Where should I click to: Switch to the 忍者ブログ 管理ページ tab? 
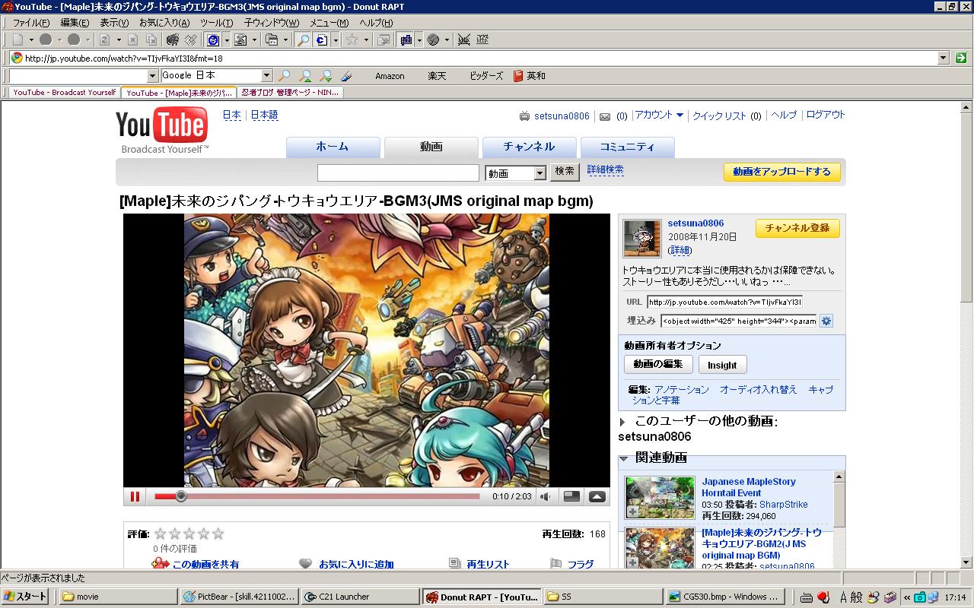(290, 93)
